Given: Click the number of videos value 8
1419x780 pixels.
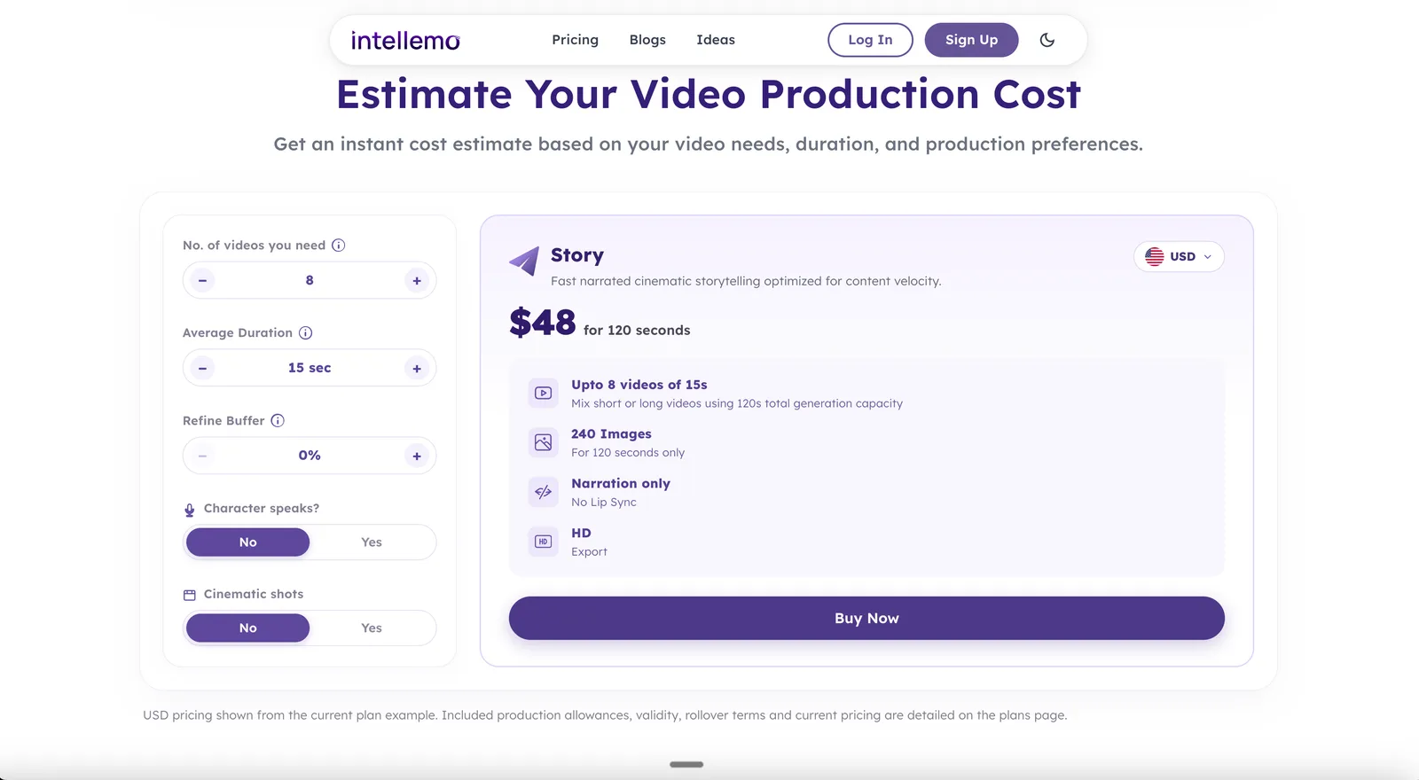Looking at the screenshot, I should pos(310,281).
